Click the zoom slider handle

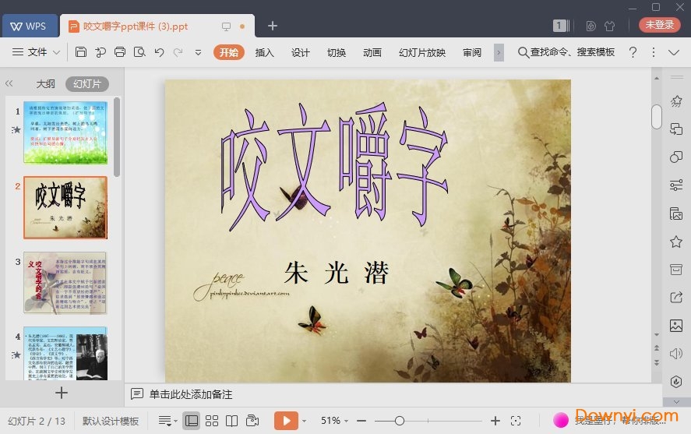point(400,421)
